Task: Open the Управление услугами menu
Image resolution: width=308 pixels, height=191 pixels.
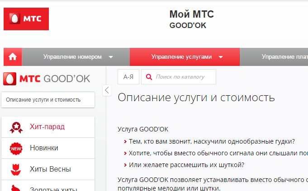Action: click(185, 57)
